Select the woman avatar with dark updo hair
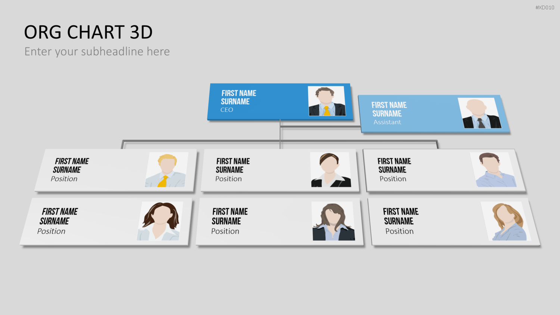Image resolution: width=560 pixels, height=315 pixels. tap(330, 169)
